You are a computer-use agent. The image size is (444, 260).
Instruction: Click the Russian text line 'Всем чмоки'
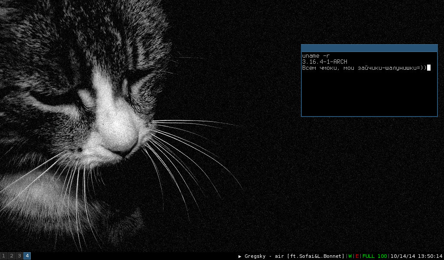click(364, 68)
